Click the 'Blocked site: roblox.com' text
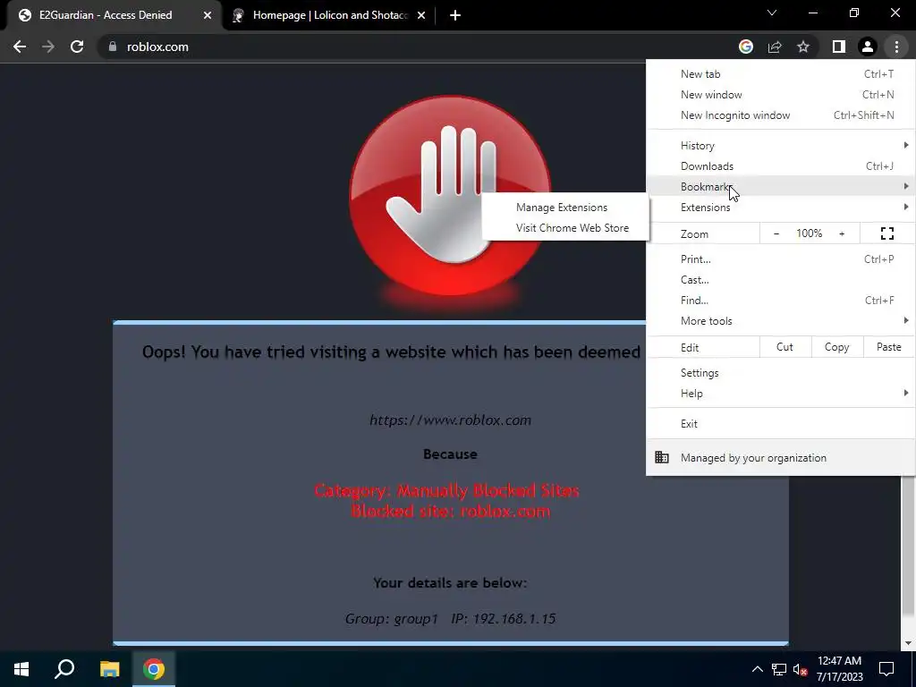Image resolution: width=916 pixels, height=687 pixels. (x=451, y=511)
